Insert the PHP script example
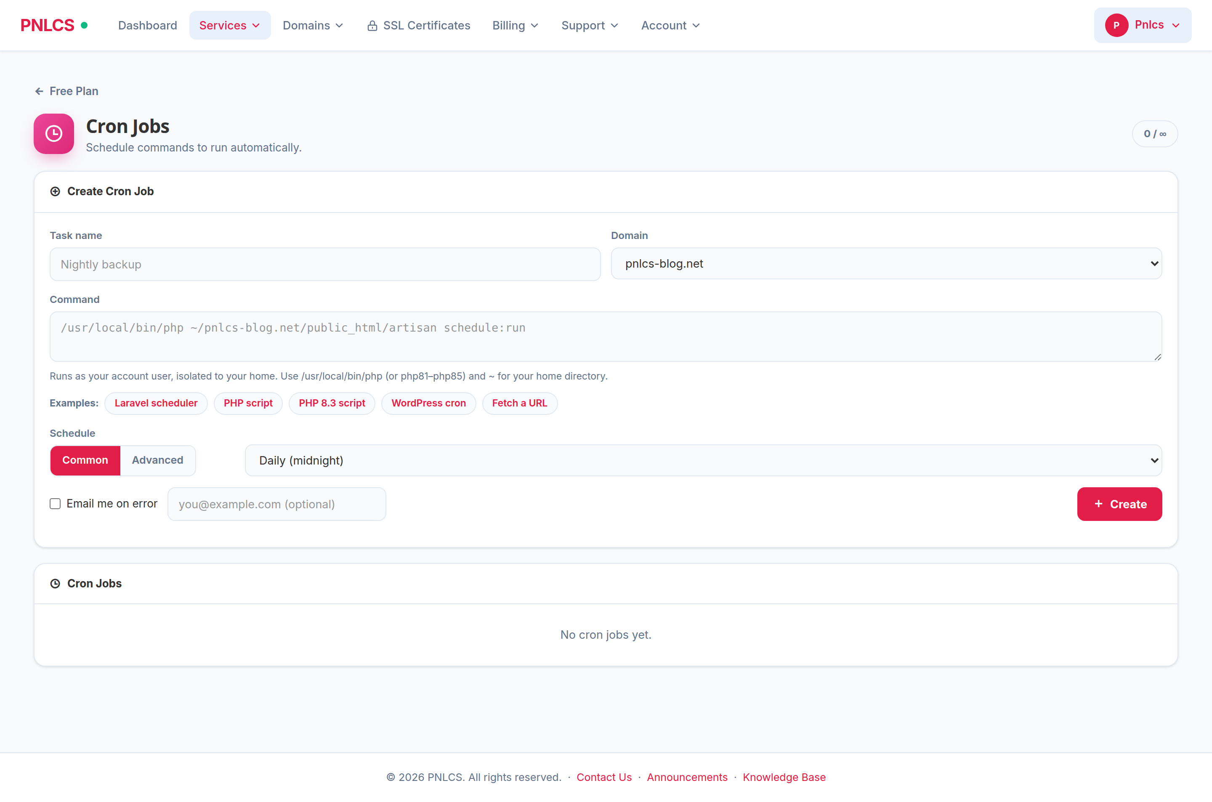This screenshot has width=1212, height=802. coord(248,403)
